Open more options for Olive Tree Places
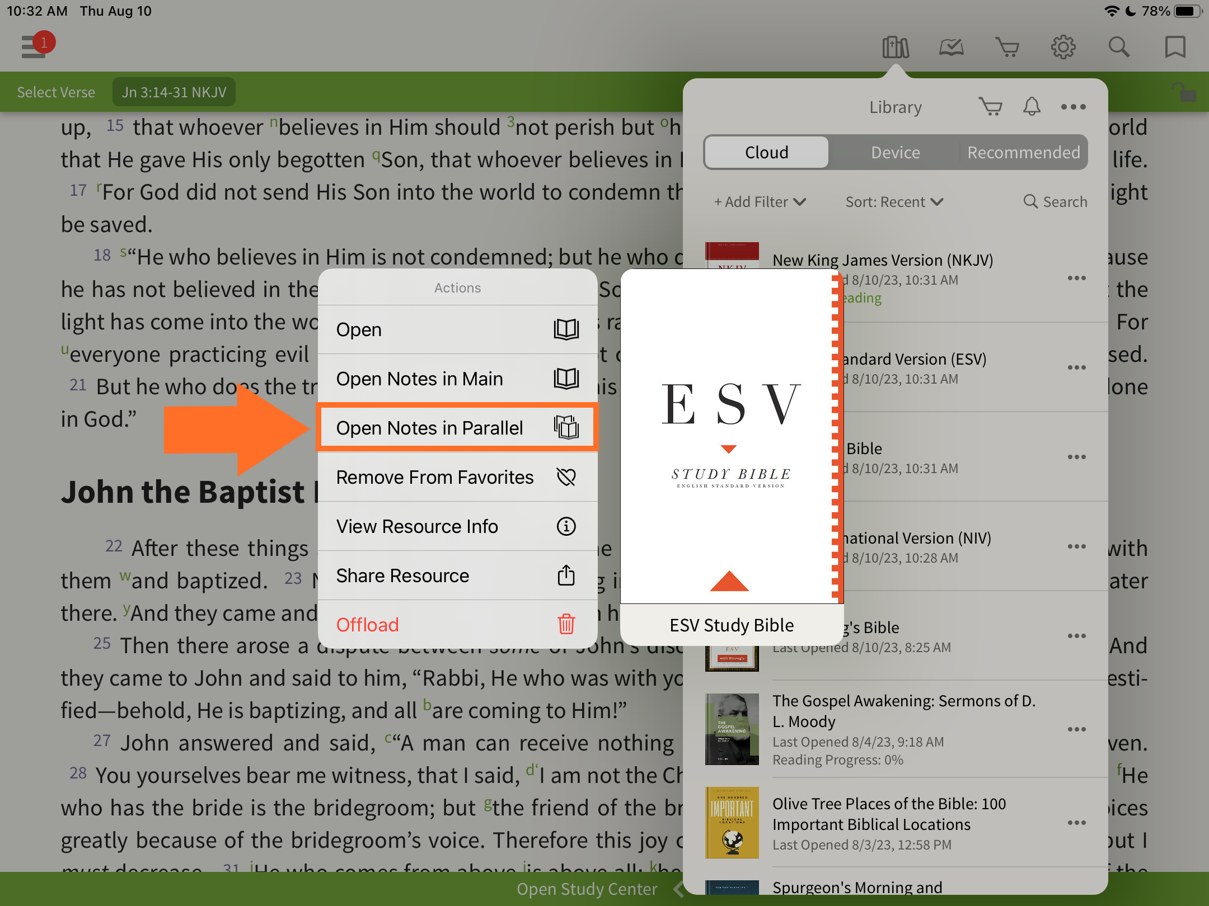 pyautogui.click(x=1077, y=823)
